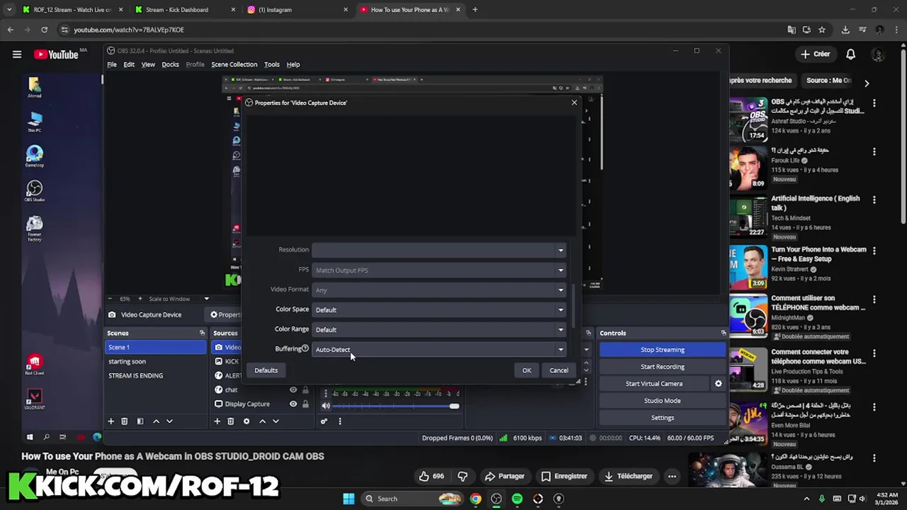Open the Windows Start menu
Screen dimensions: 907x510
[x=349, y=499]
